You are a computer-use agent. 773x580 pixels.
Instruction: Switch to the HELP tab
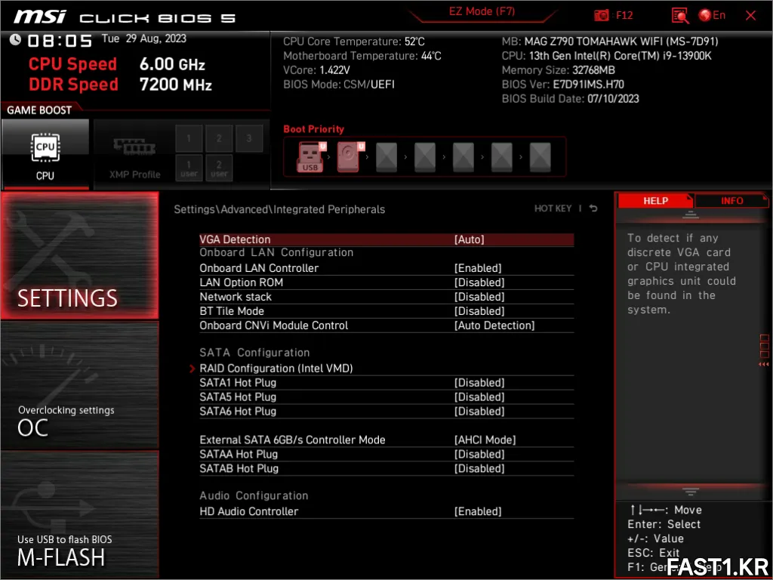(x=655, y=201)
